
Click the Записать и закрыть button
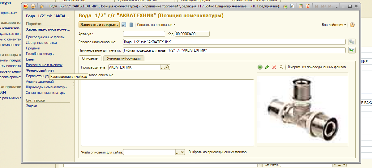[99, 25]
